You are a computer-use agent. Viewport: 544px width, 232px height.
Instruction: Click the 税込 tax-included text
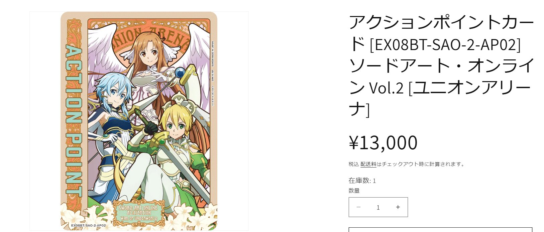354,164
